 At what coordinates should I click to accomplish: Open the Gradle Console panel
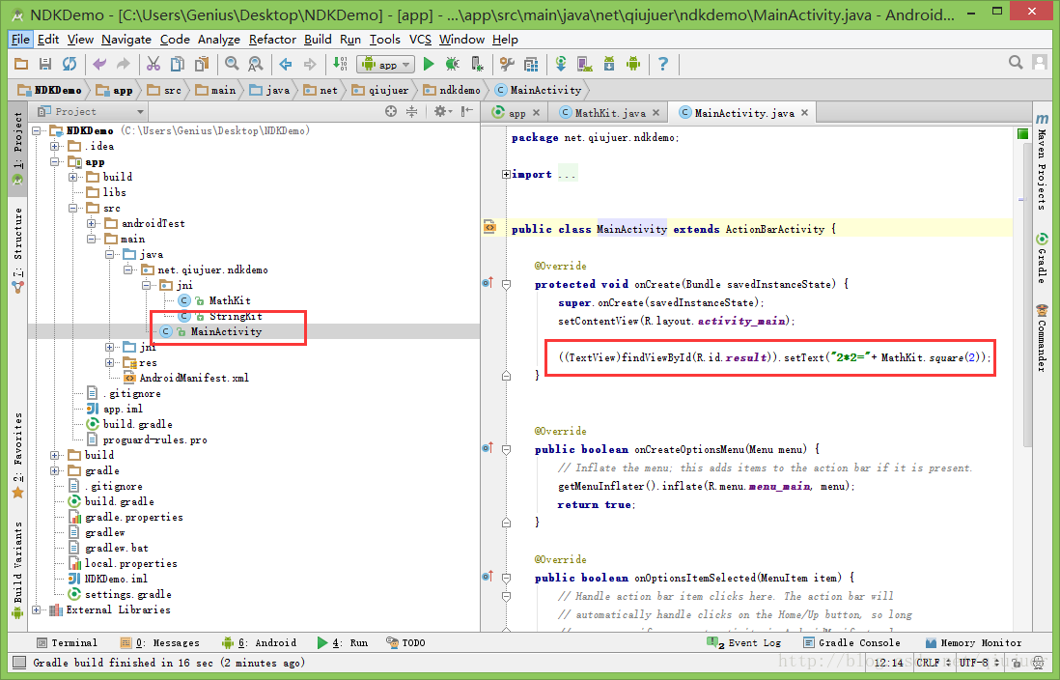coord(851,642)
